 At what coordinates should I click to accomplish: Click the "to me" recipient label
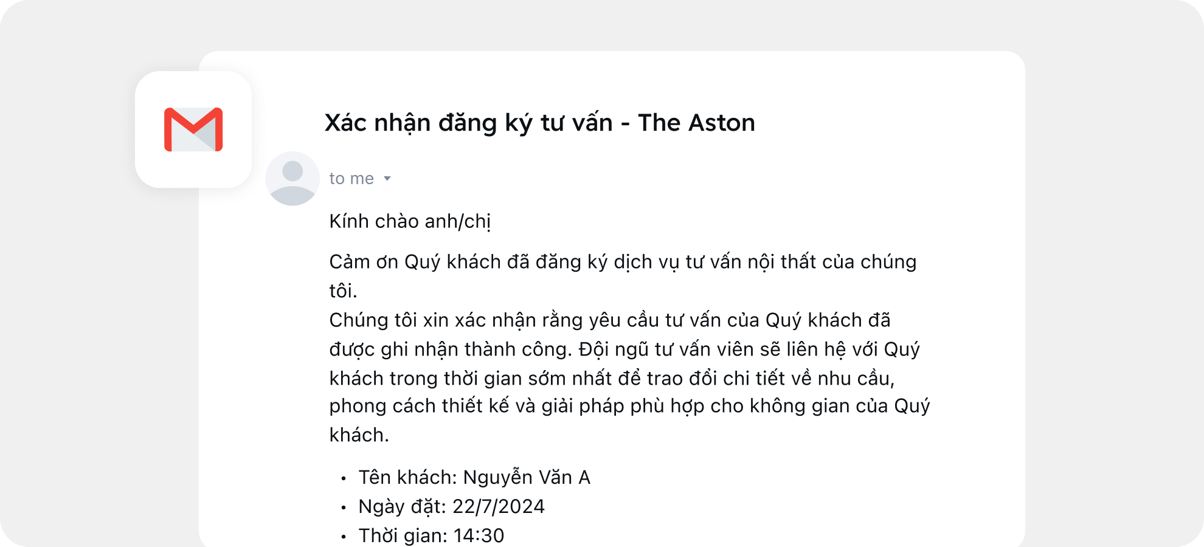(x=351, y=179)
